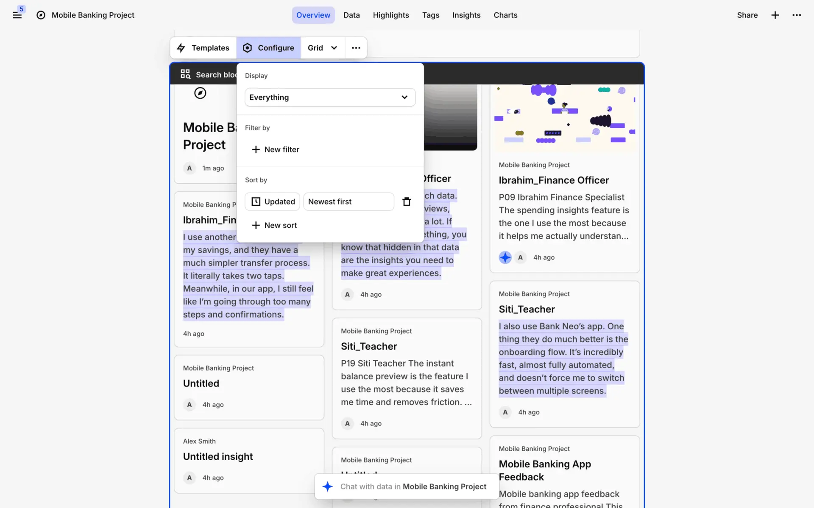Add a New sort rule
The height and width of the screenshot is (508, 814).
(274, 225)
